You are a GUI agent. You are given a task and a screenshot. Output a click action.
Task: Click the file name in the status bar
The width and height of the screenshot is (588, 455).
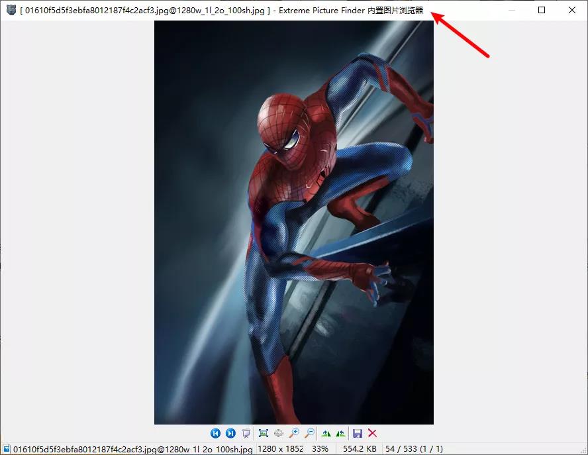point(133,449)
